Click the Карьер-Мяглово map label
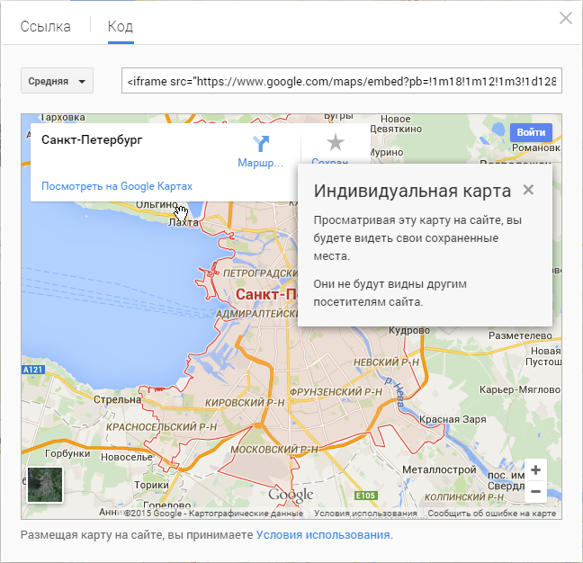The image size is (583, 563). [519, 389]
